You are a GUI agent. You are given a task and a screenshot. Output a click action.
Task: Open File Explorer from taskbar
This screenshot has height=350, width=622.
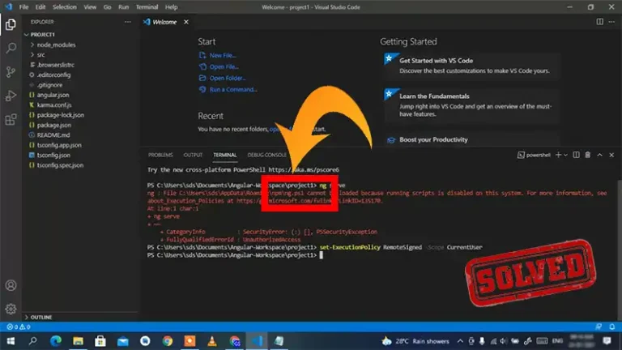[78, 341]
